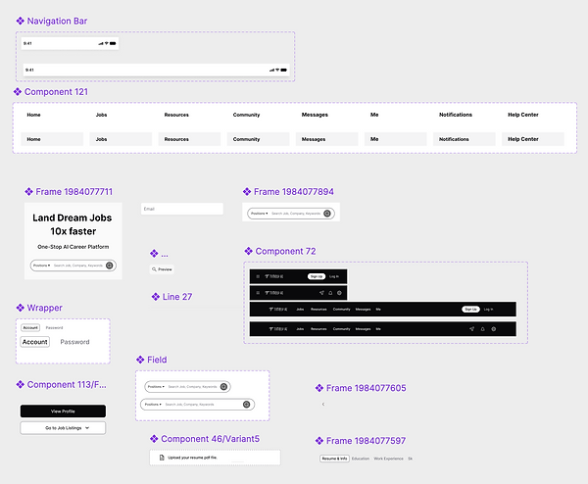Click plain Resources item in Component 121
588x484 pixels.
click(176, 115)
